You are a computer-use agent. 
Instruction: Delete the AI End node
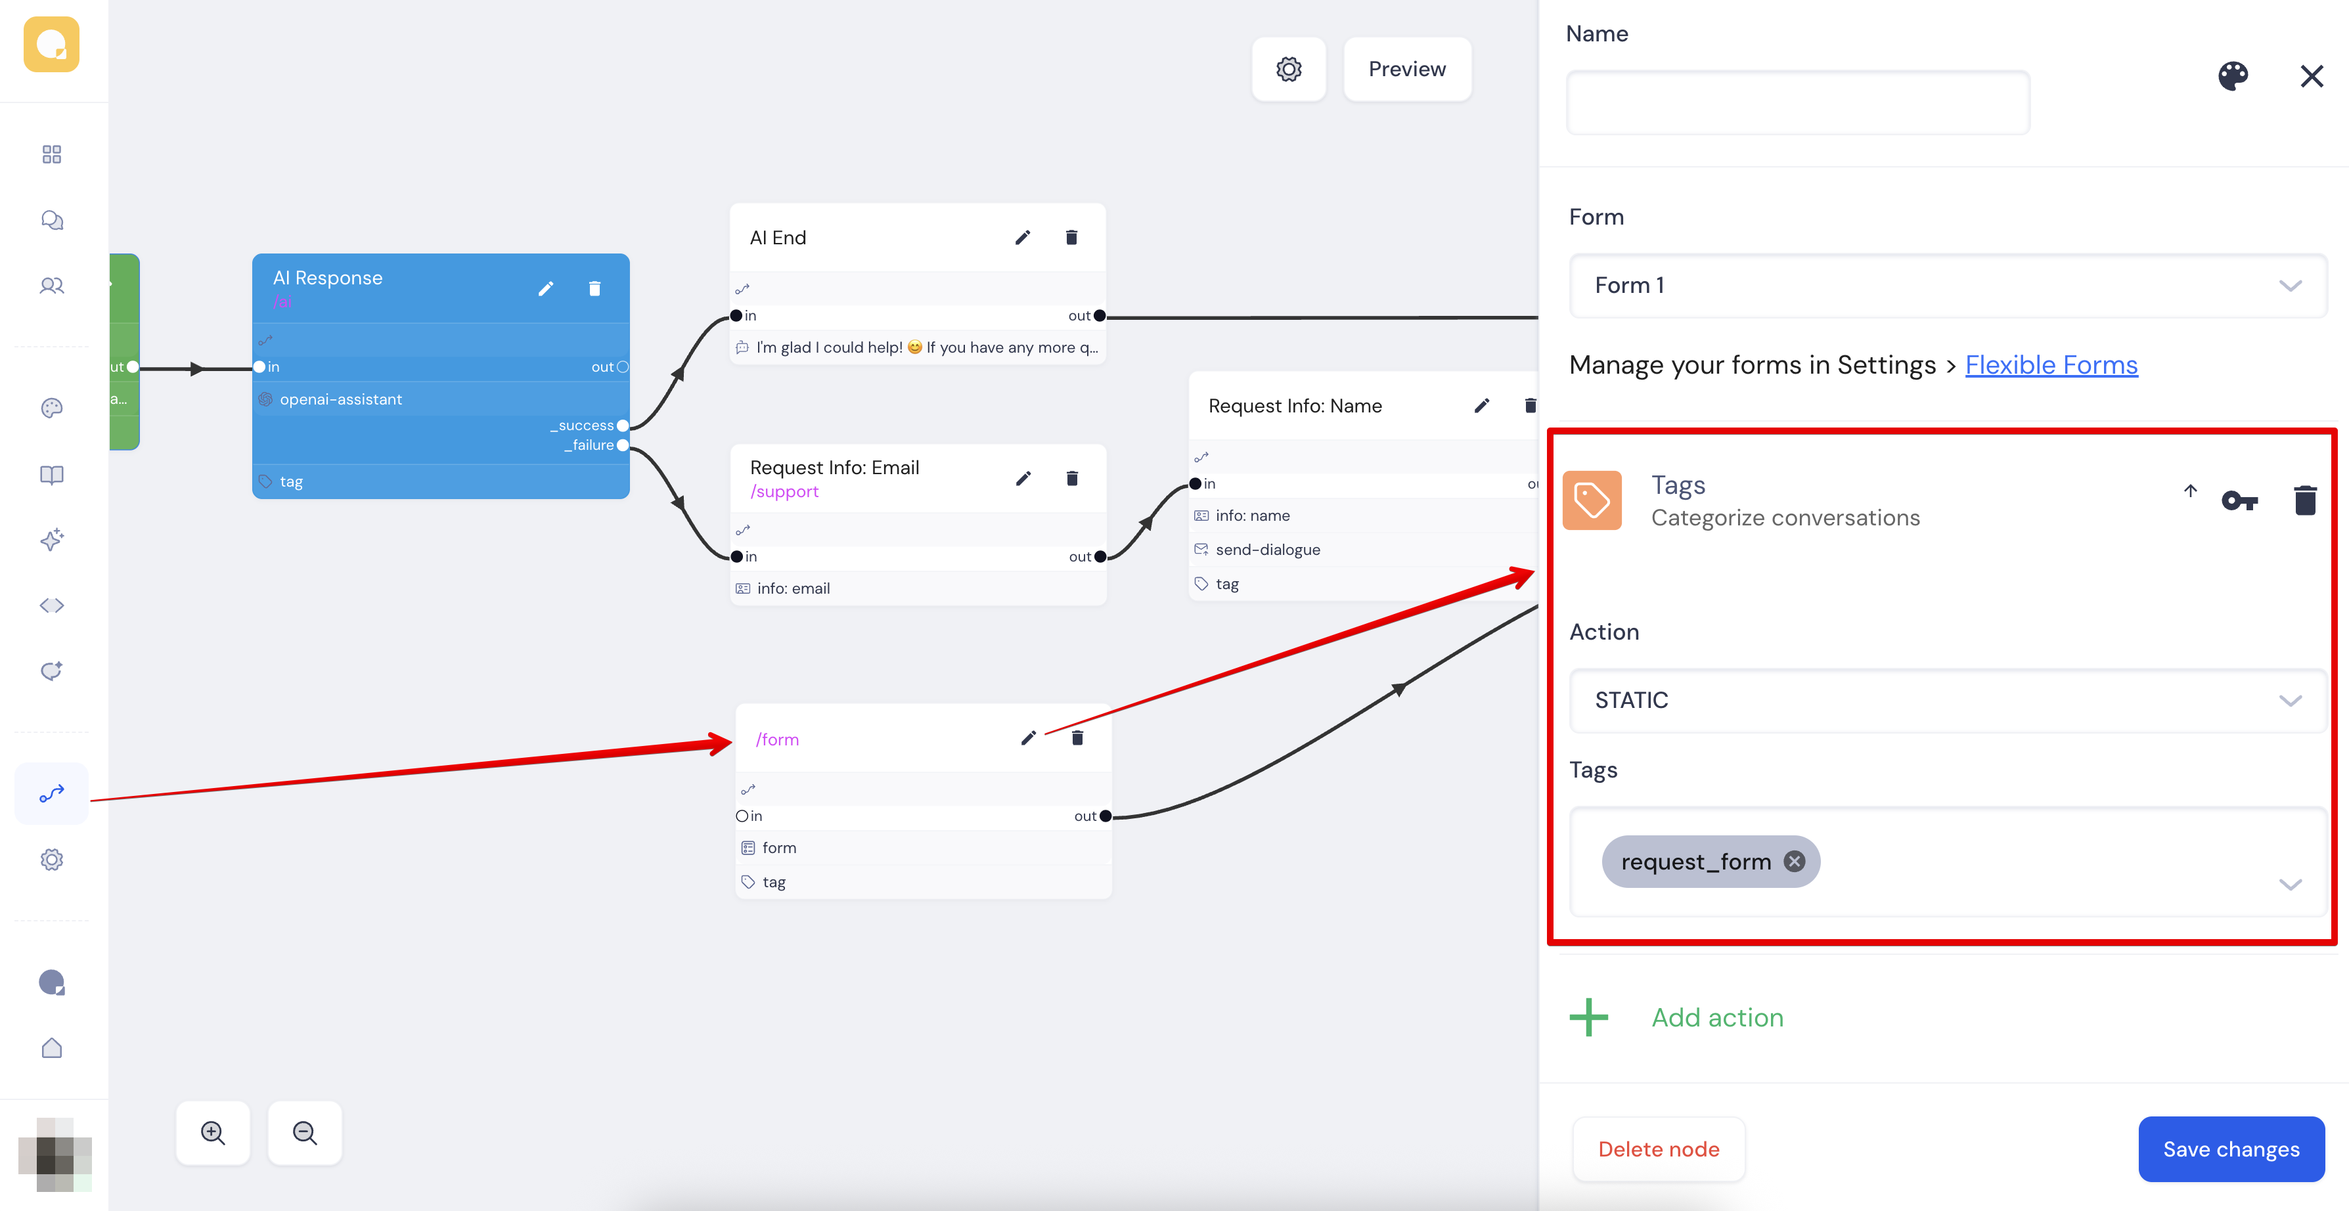tap(1071, 238)
